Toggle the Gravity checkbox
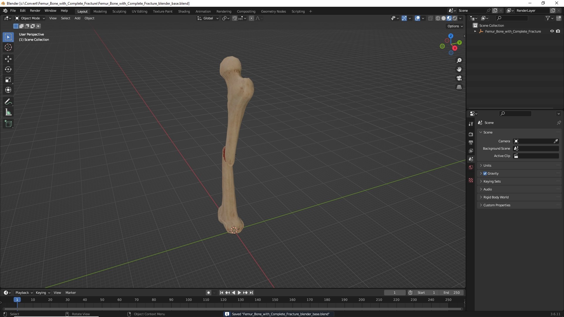Viewport: 564px width, 317px height. [x=485, y=173]
